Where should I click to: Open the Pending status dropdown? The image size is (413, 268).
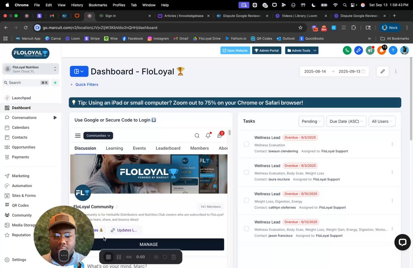click(x=311, y=121)
